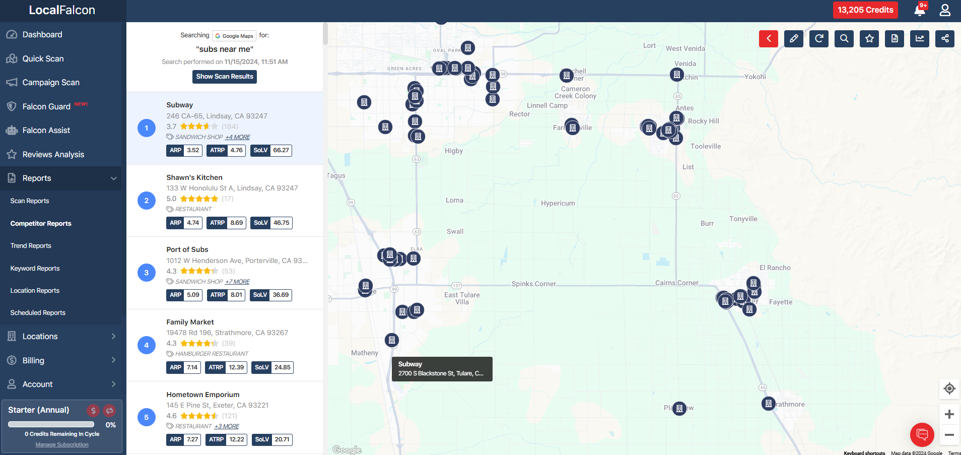Mark the report as favorite with the star icon
Screen dimensions: 961x455
click(x=869, y=39)
